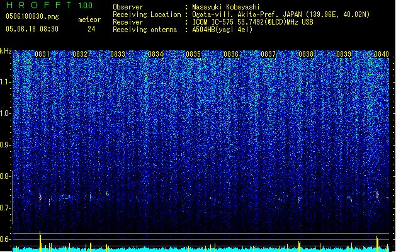Click the 0832 time marker
396x252 pixels.
[80, 54]
